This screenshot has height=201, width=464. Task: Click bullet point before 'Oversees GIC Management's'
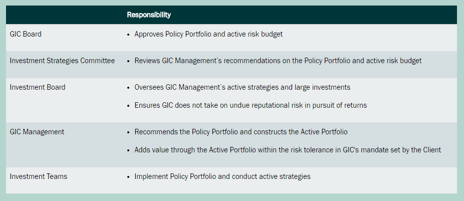tap(129, 88)
